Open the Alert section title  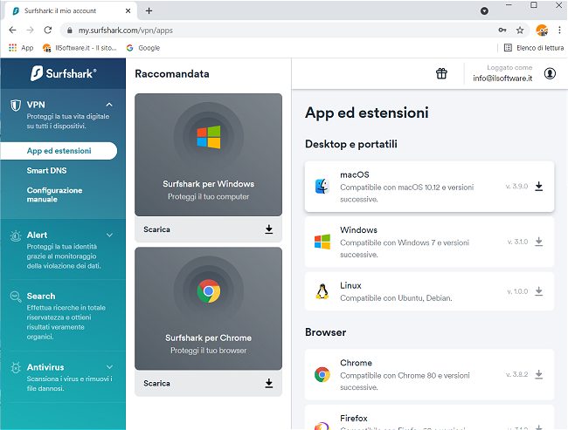click(37, 235)
